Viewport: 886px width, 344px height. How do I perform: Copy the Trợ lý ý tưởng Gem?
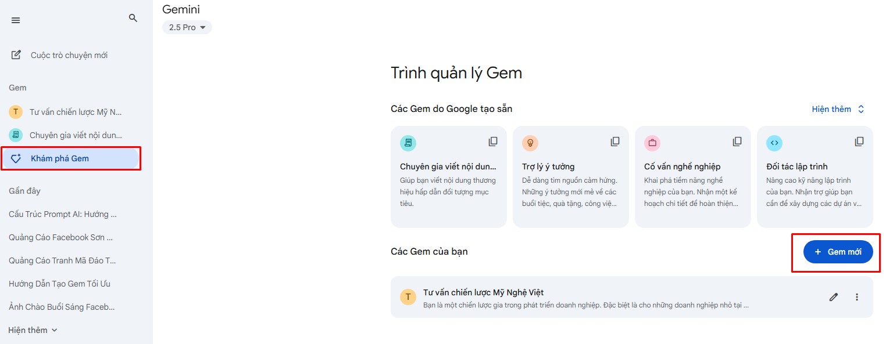615,142
